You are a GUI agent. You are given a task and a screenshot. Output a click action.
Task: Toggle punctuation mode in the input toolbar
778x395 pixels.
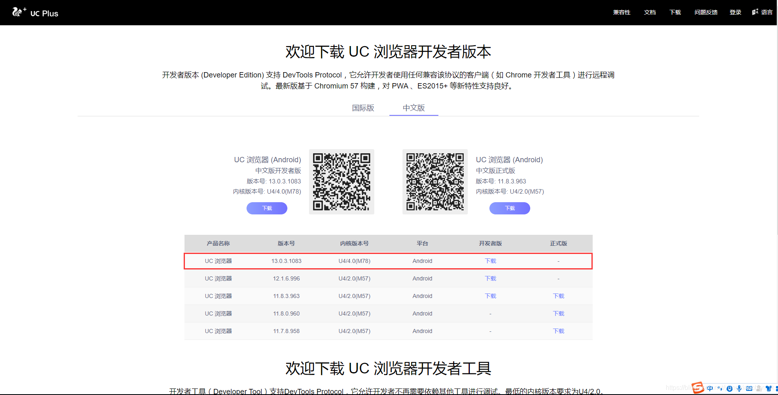coord(720,388)
